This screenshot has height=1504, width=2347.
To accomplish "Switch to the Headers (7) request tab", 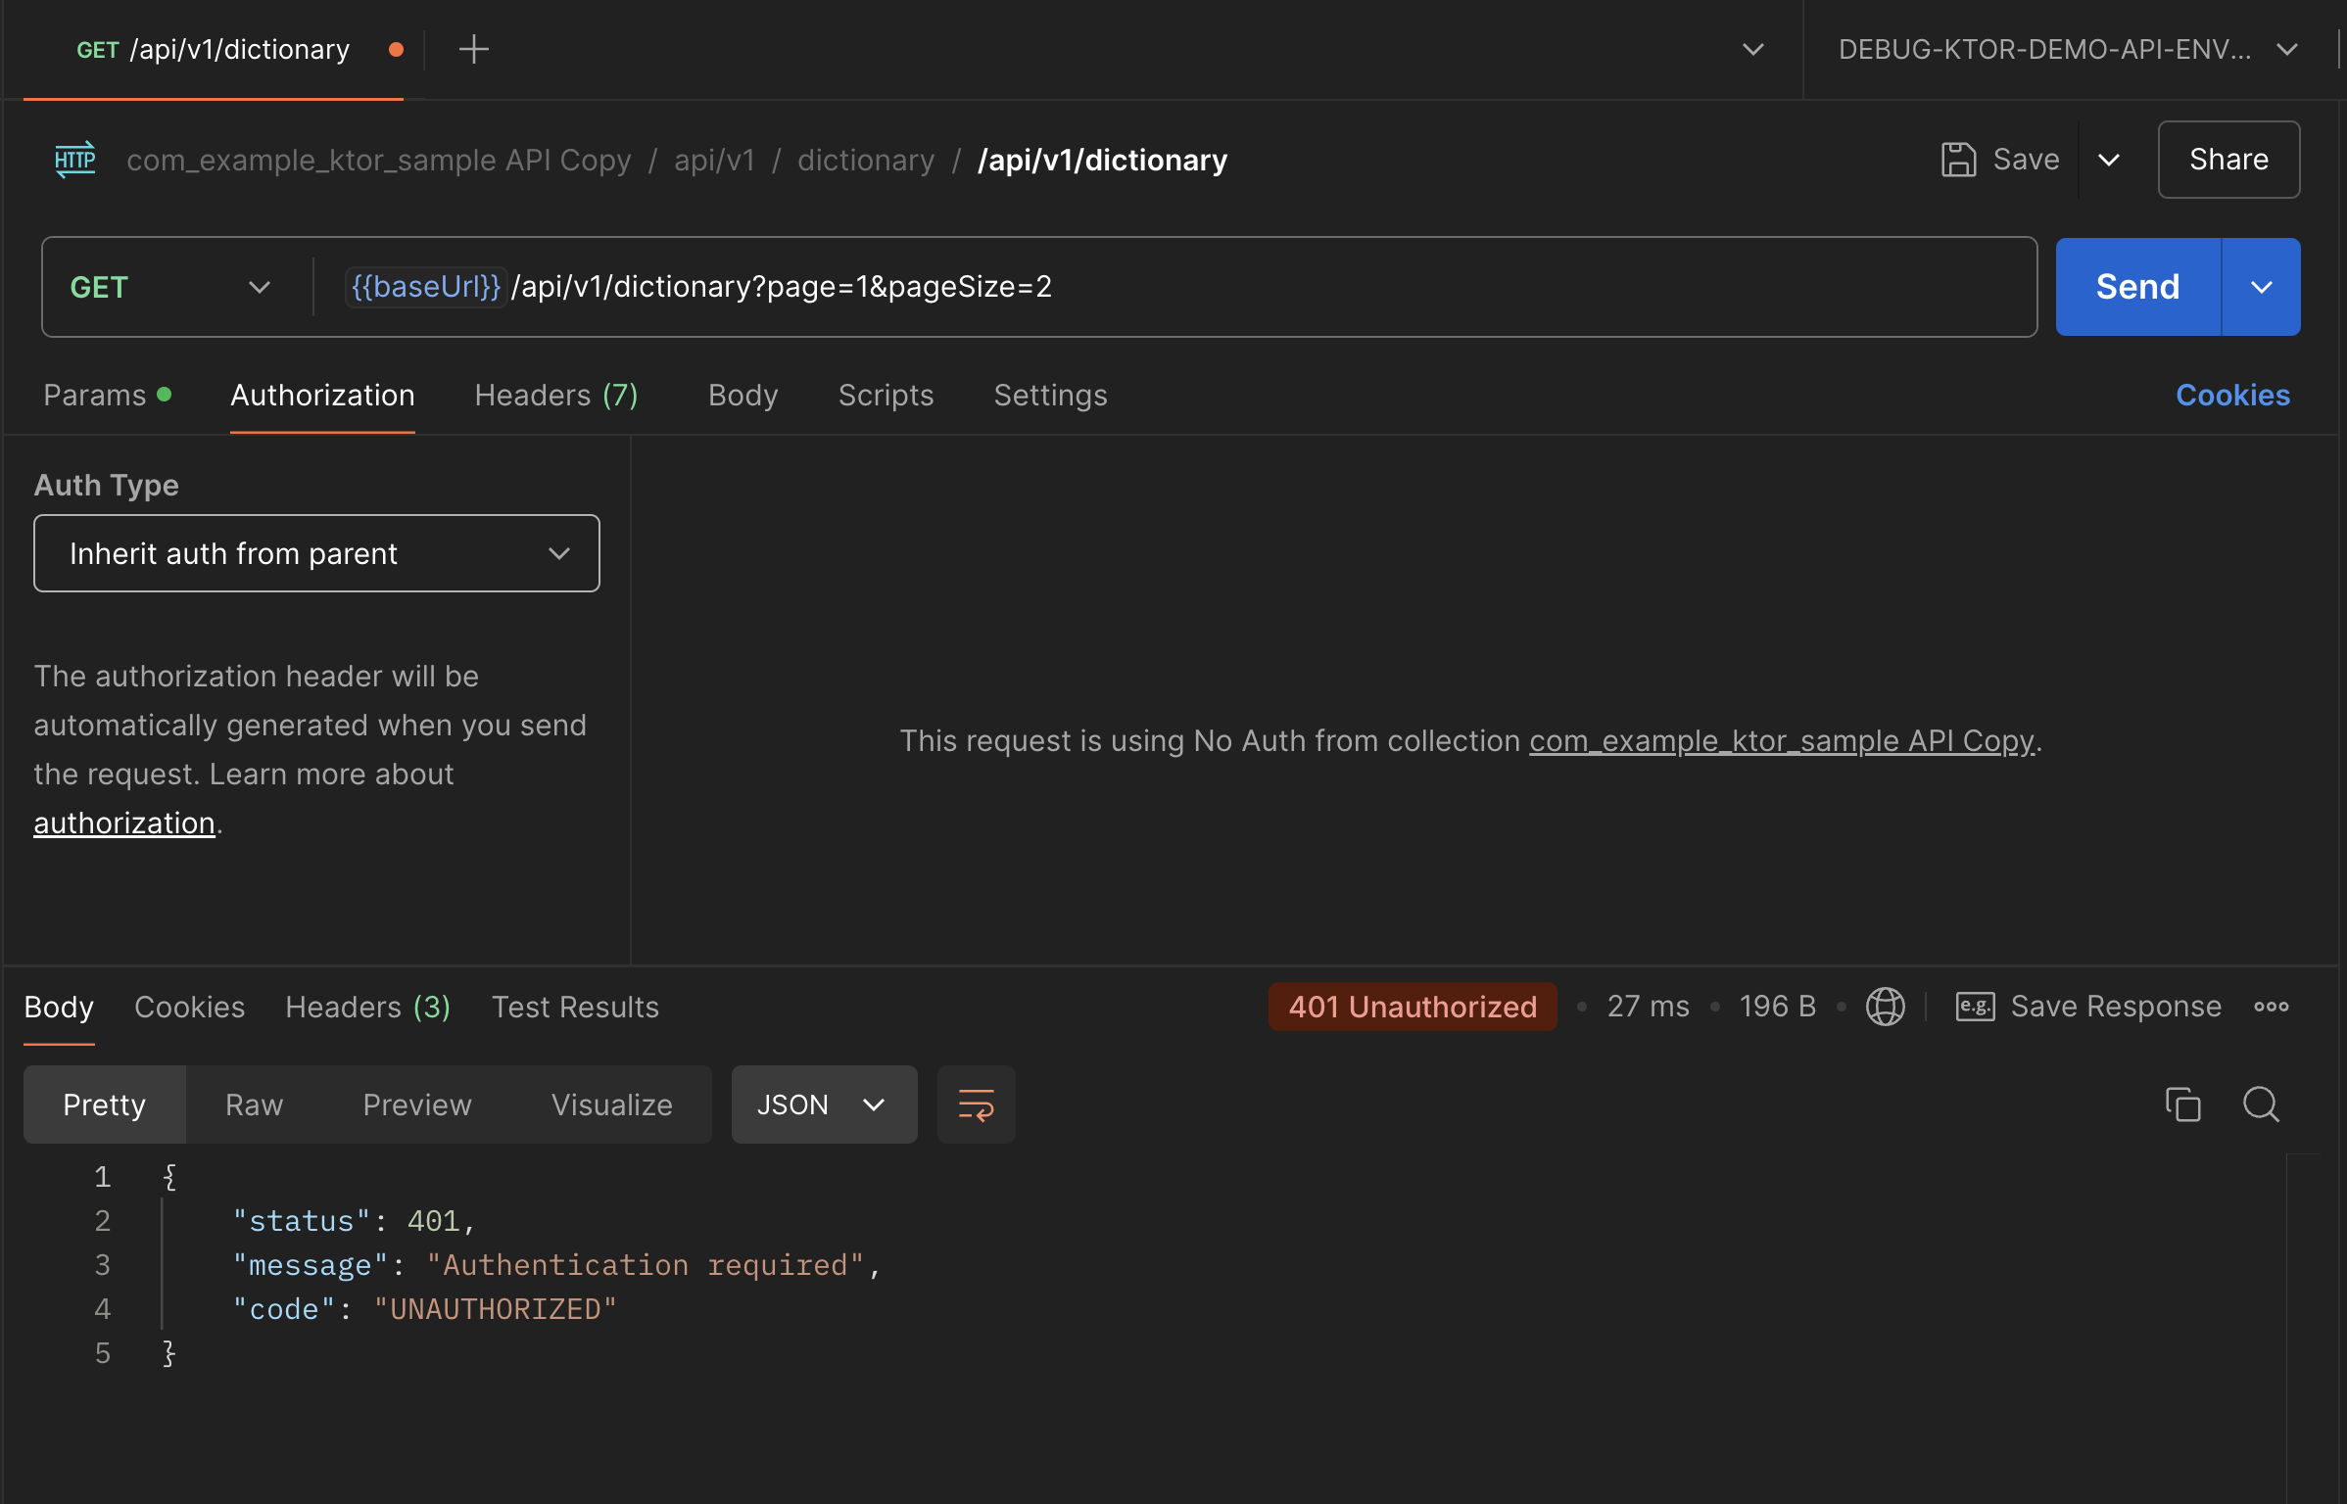I will (x=555, y=395).
